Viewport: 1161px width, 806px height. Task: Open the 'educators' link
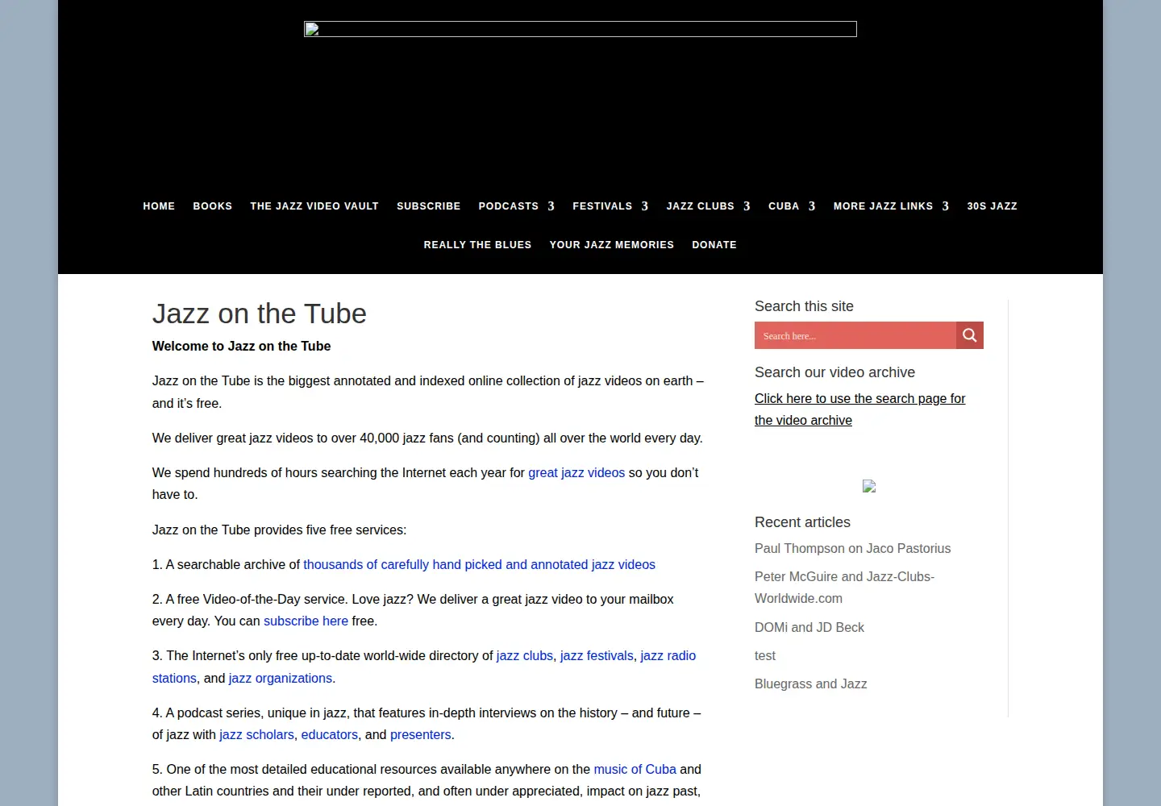(x=330, y=734)
